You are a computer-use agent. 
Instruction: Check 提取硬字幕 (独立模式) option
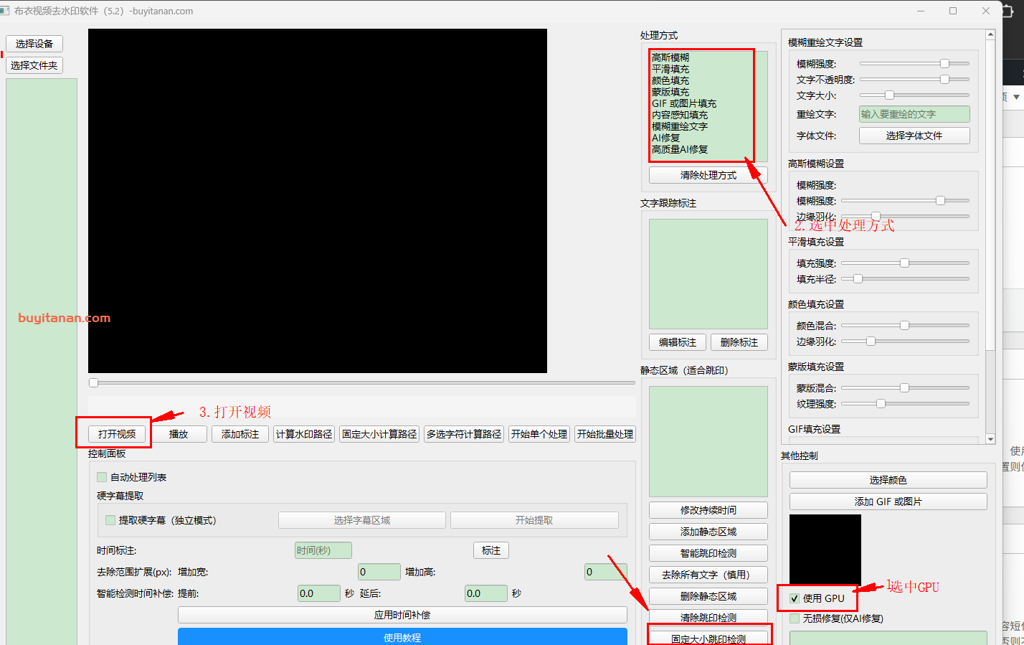110,520
